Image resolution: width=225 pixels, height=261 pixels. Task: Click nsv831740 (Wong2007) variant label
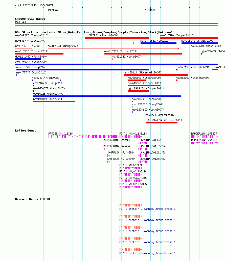pyautogui.click(x=30, y=41)
